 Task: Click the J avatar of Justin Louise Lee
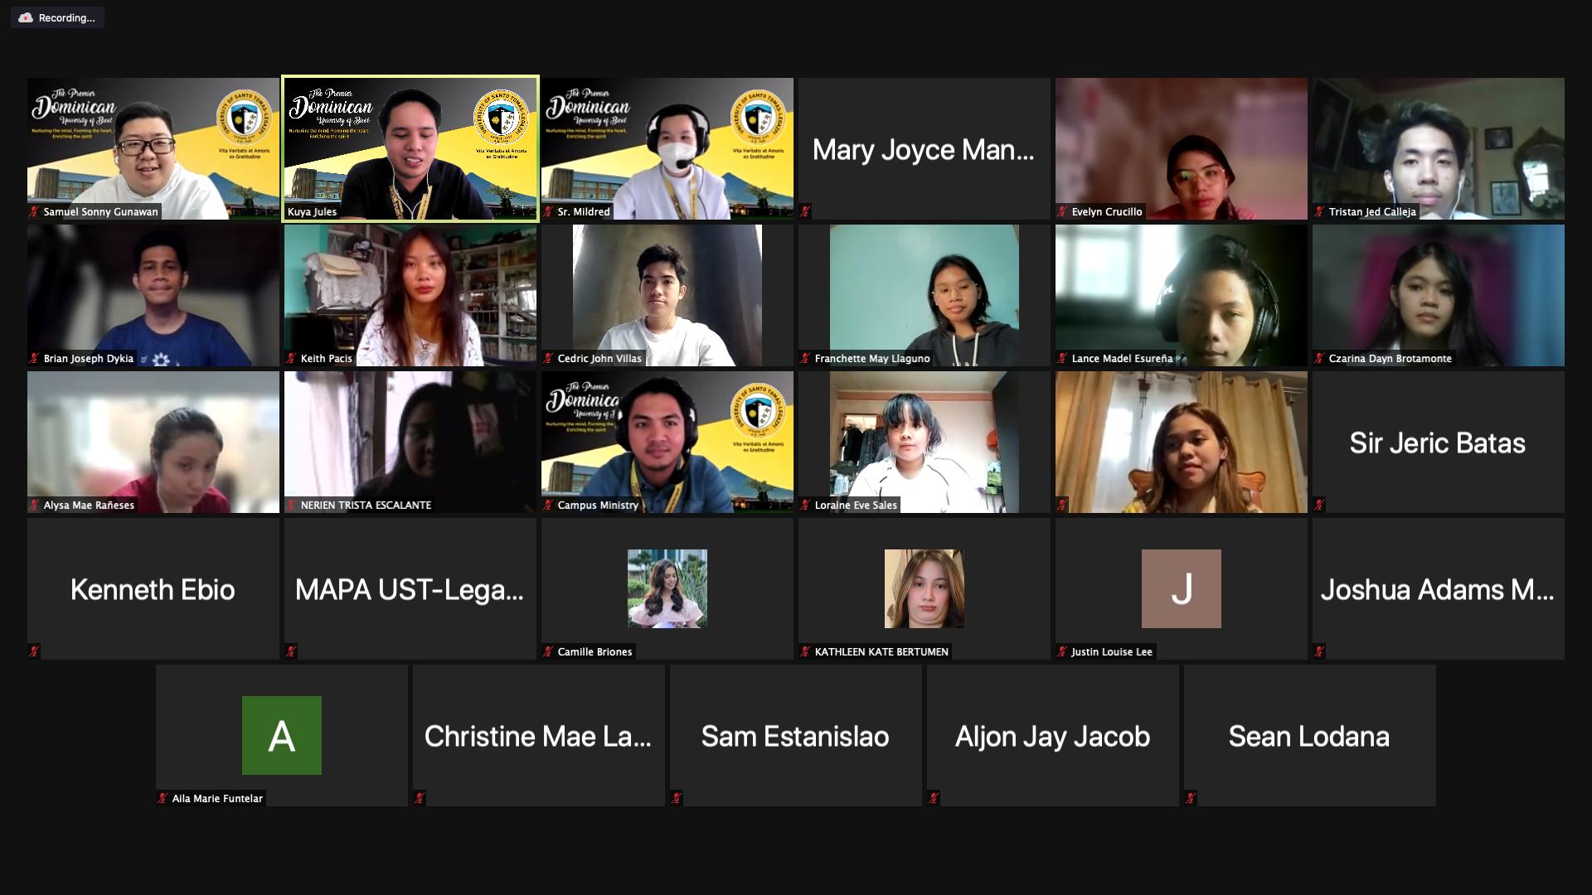coord(1181,588)
